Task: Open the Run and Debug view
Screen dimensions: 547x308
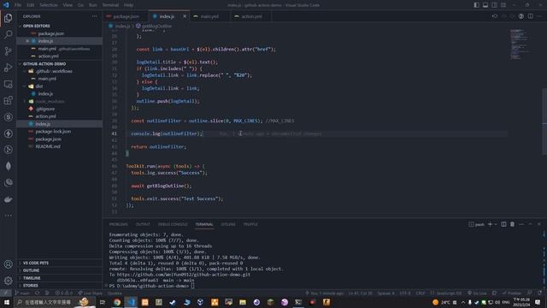Action: pos(8,68)
